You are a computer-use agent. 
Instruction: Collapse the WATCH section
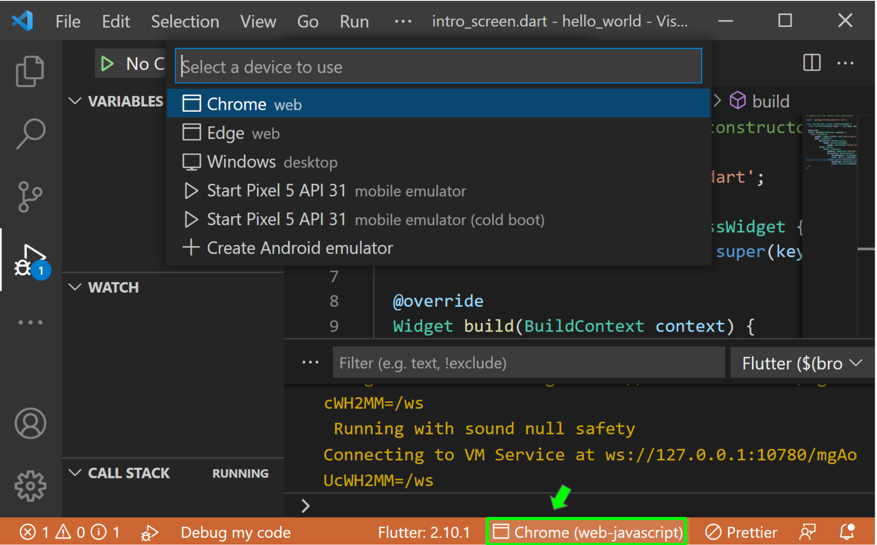click(75, 287)
